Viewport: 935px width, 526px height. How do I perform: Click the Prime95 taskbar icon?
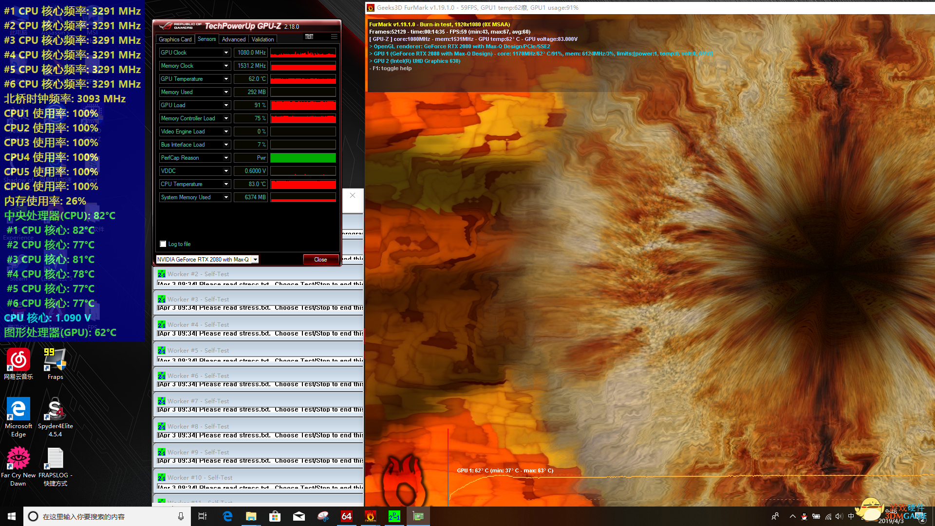point(394,516)
